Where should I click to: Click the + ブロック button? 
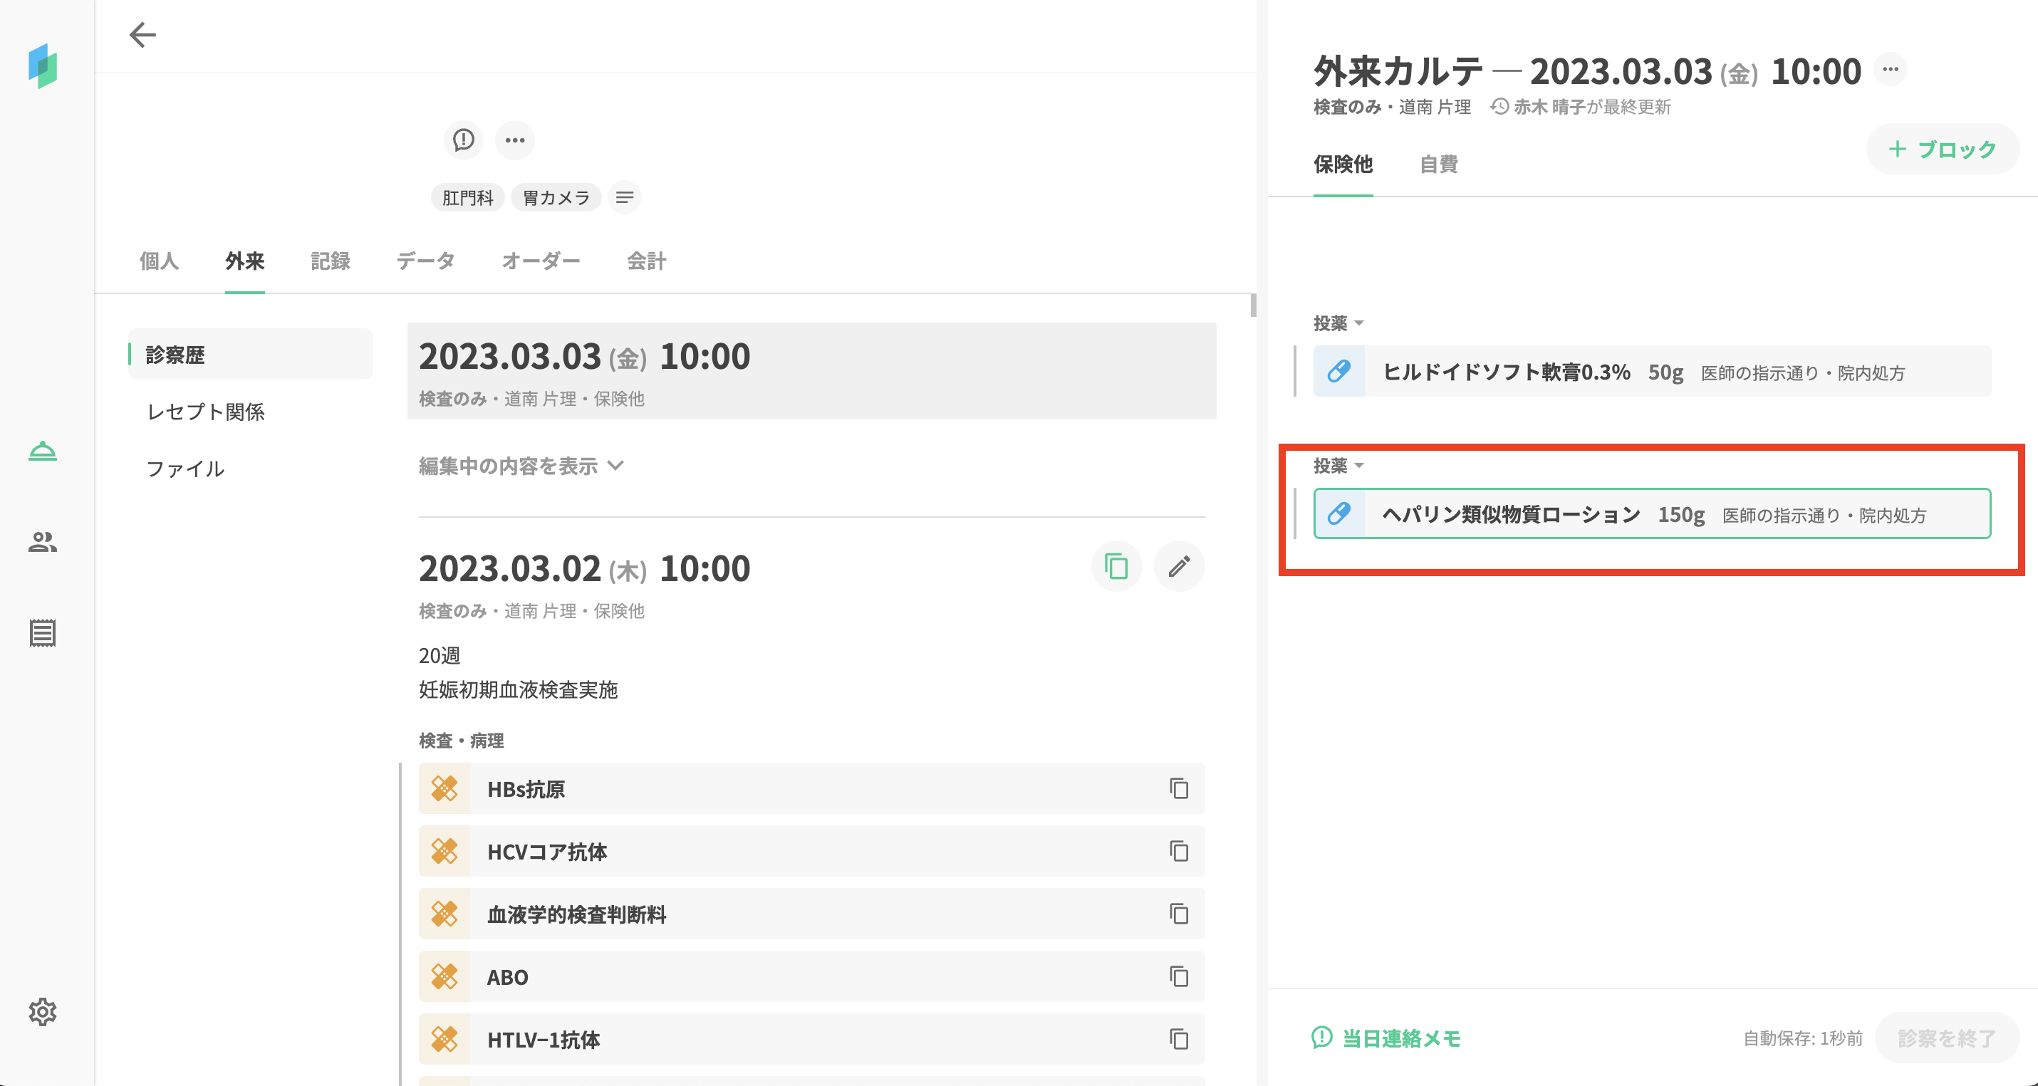(1943, 150)
